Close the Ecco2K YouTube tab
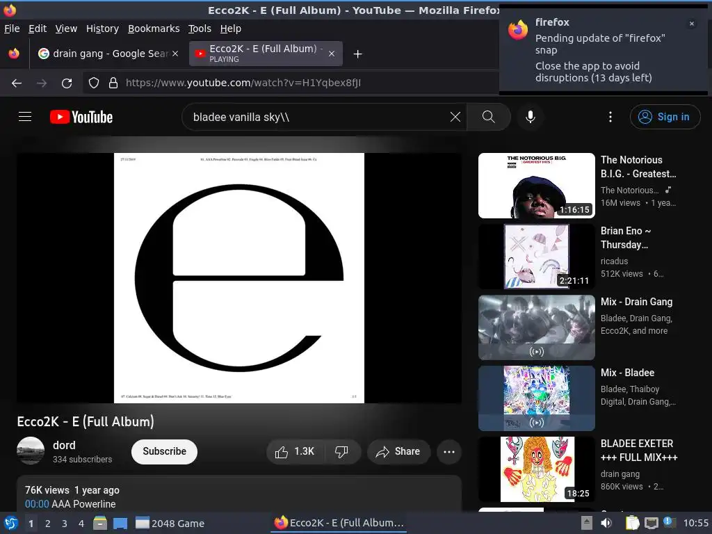712x534 pixels. pyautogui.click(x=332, y=54)
